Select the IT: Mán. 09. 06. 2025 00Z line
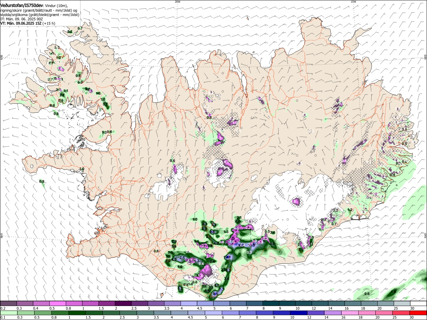Image resolution: width=427 pixels, height=320 pixels. [x=22, y=19]
